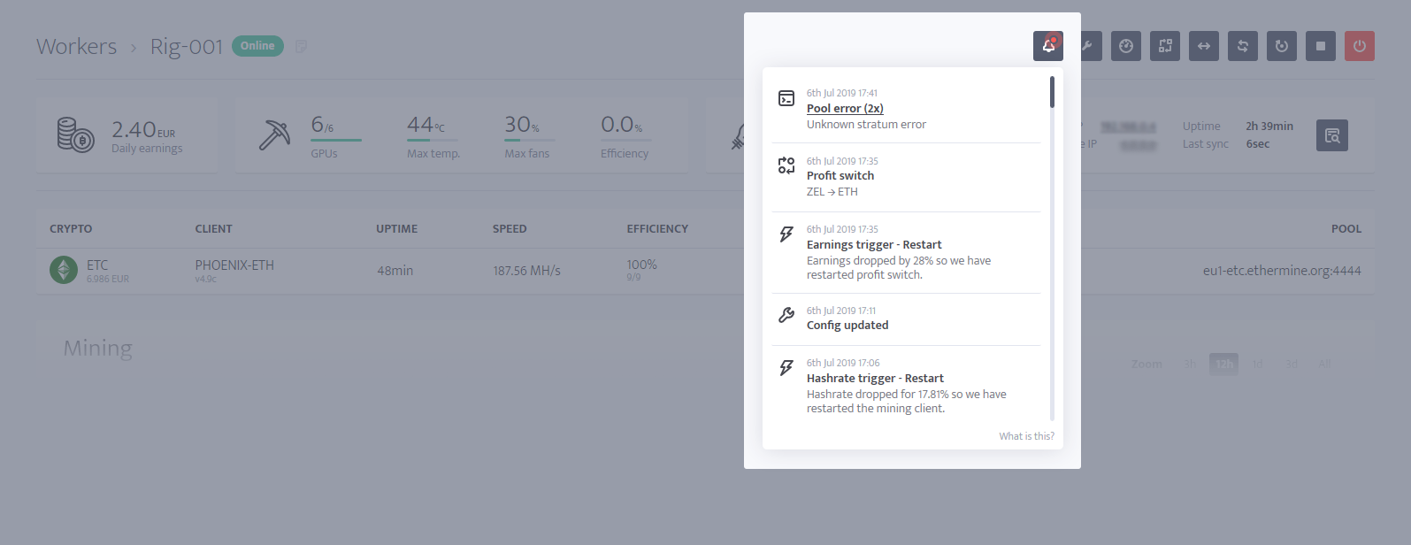This screenshot has height=545, width=1411.
Task: Click the notifications bell icon
Action: (x=1048, y=46)
